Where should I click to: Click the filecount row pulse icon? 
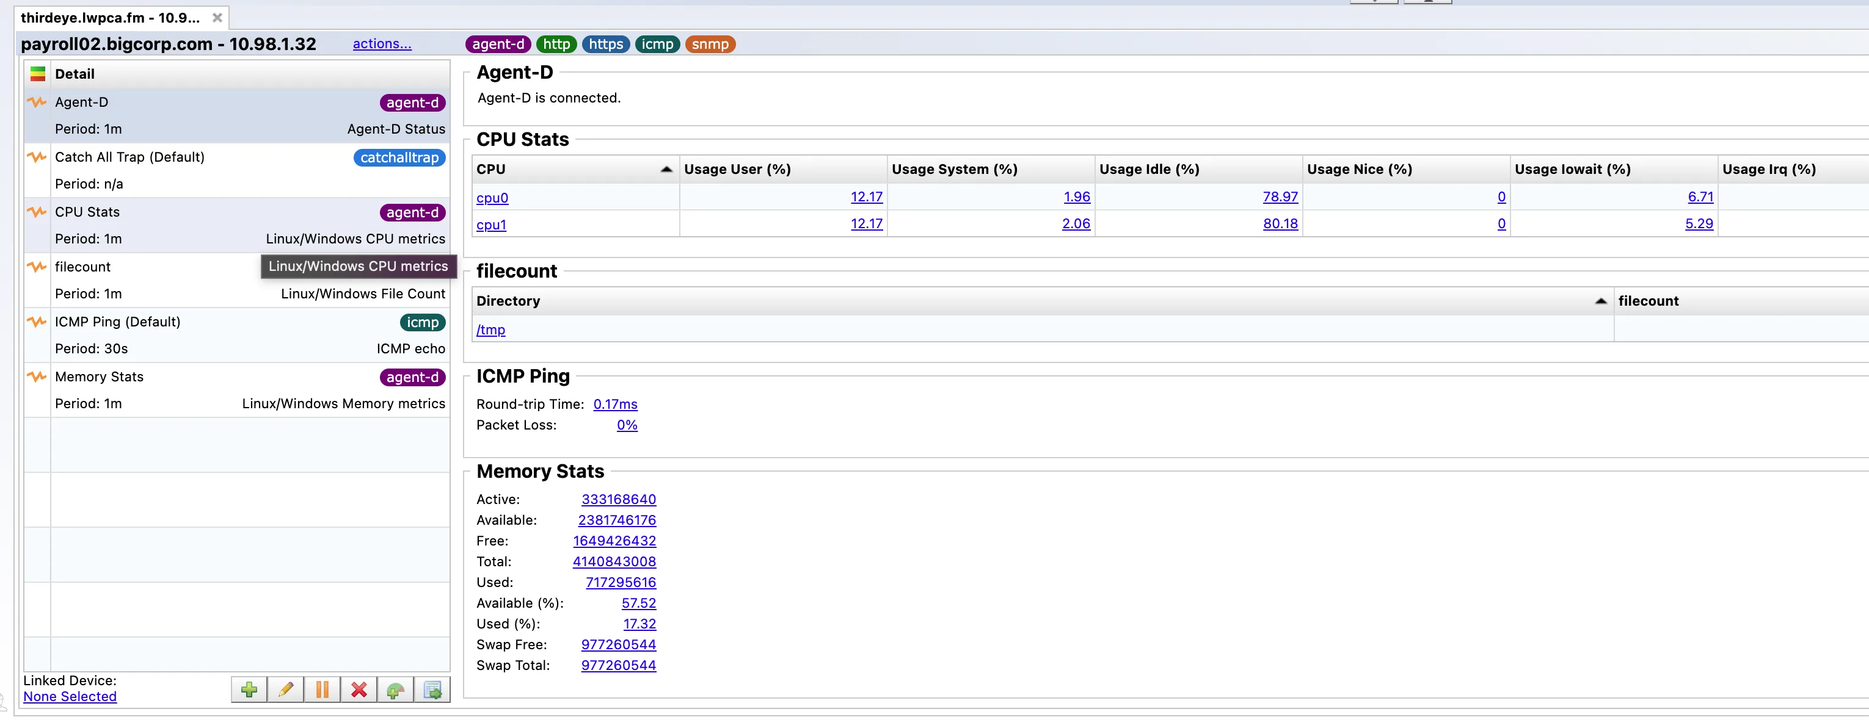point(37,267)
